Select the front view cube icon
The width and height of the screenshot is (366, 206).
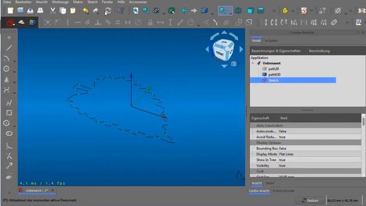point(250,10)
